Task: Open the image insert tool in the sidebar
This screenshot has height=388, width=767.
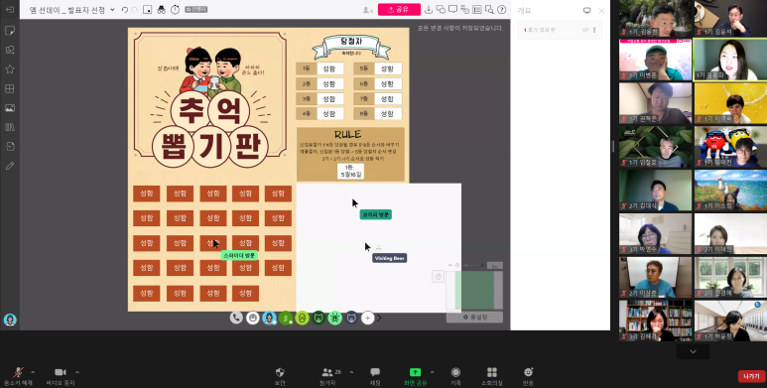Action: [x=10, y=108]
